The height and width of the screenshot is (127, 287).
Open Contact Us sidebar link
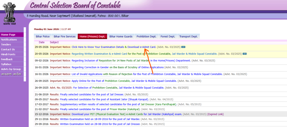pyautogui.click(x=12, y=49)
